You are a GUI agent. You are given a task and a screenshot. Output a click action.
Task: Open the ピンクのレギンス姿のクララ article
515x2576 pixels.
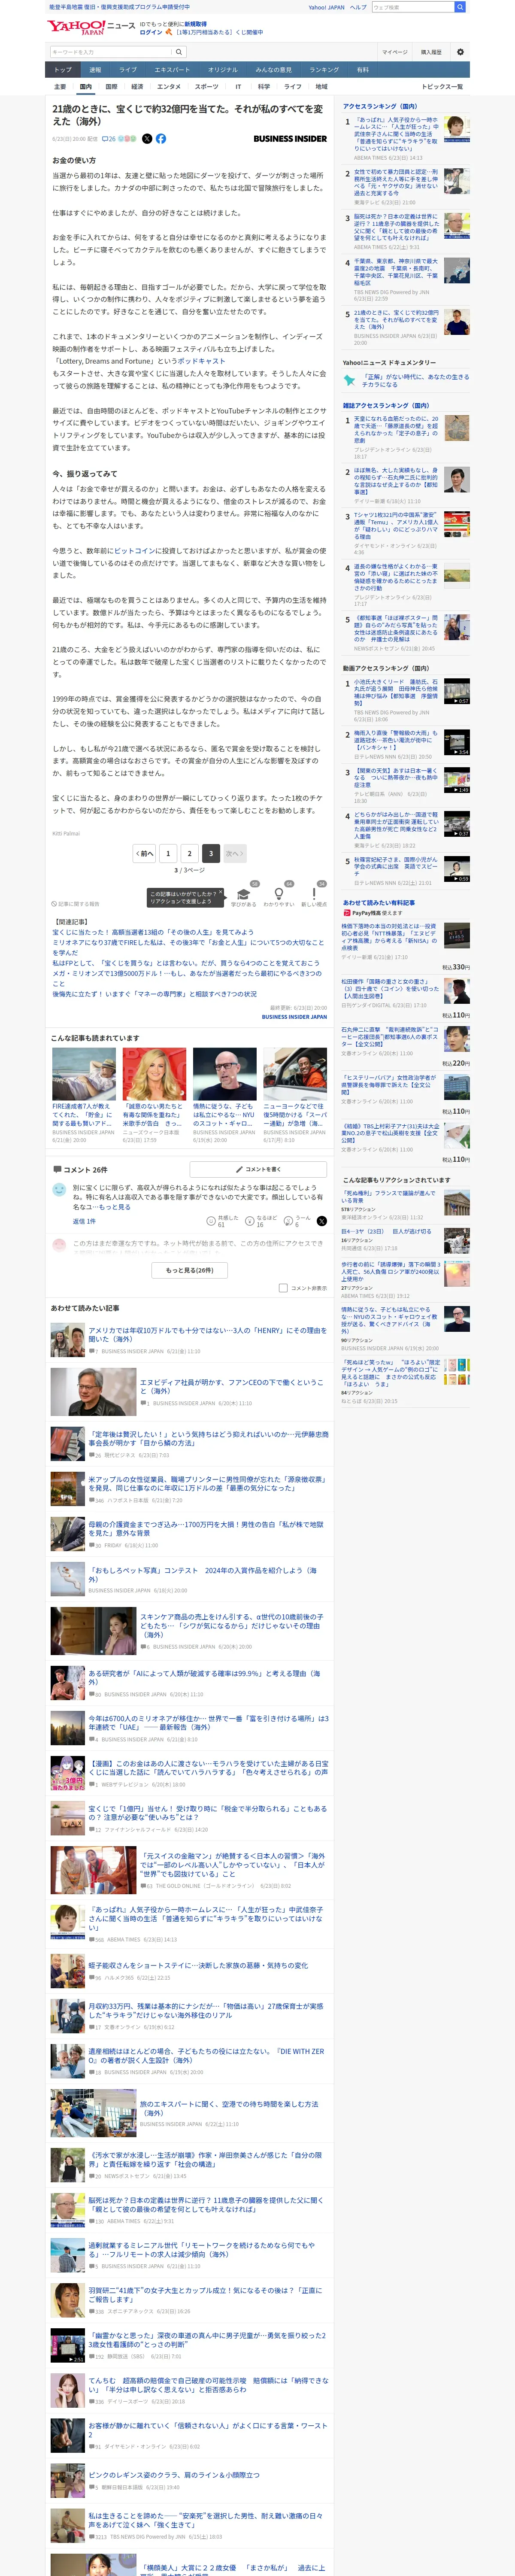173,2475
